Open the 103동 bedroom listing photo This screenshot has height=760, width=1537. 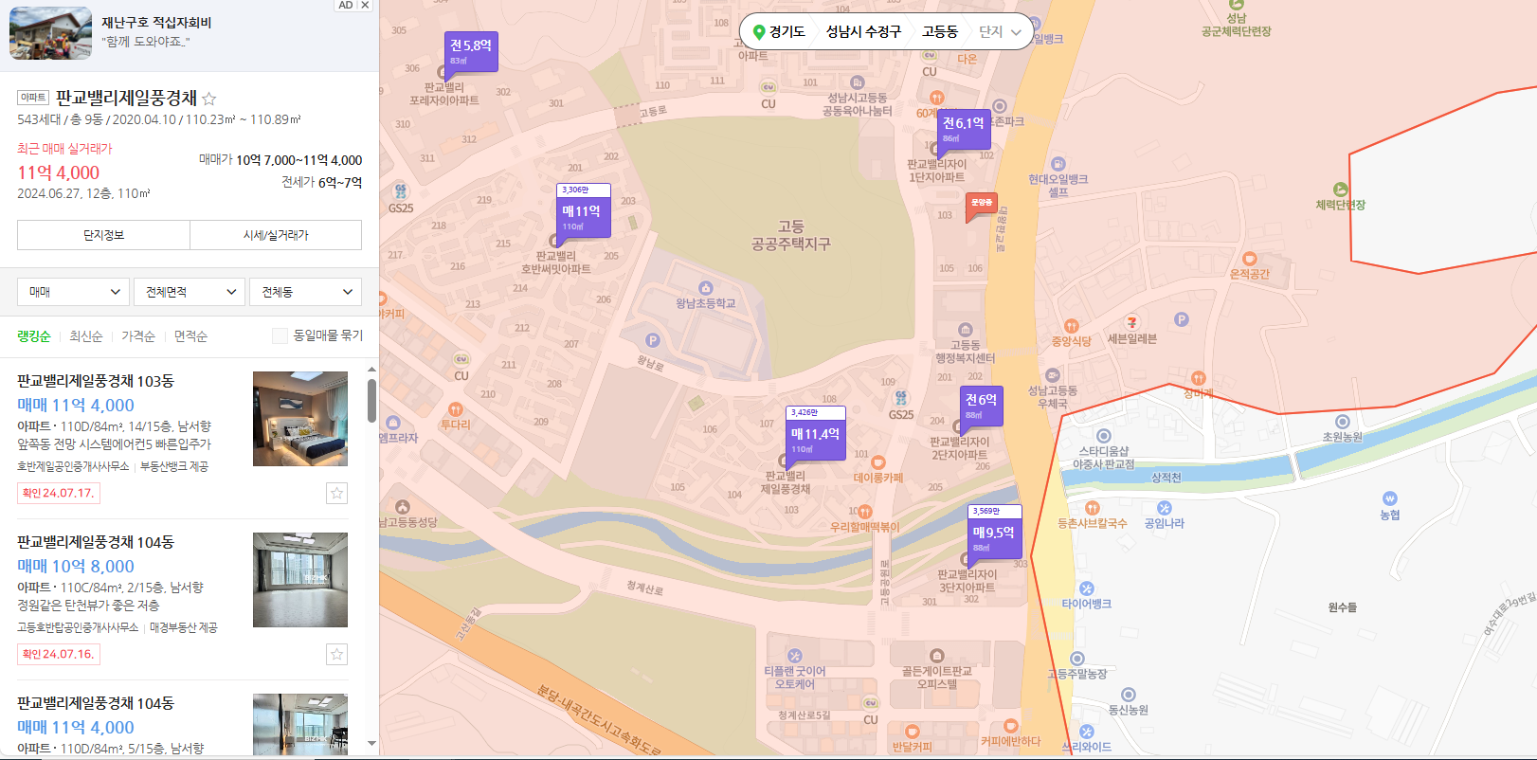tap(300, 419)
